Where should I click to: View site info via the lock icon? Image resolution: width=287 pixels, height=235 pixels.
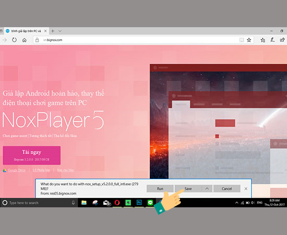point(37,40)
